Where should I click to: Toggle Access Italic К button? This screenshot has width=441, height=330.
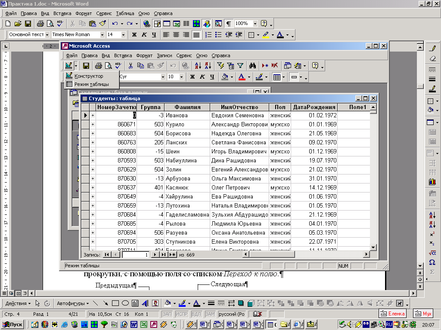(202, 77)
